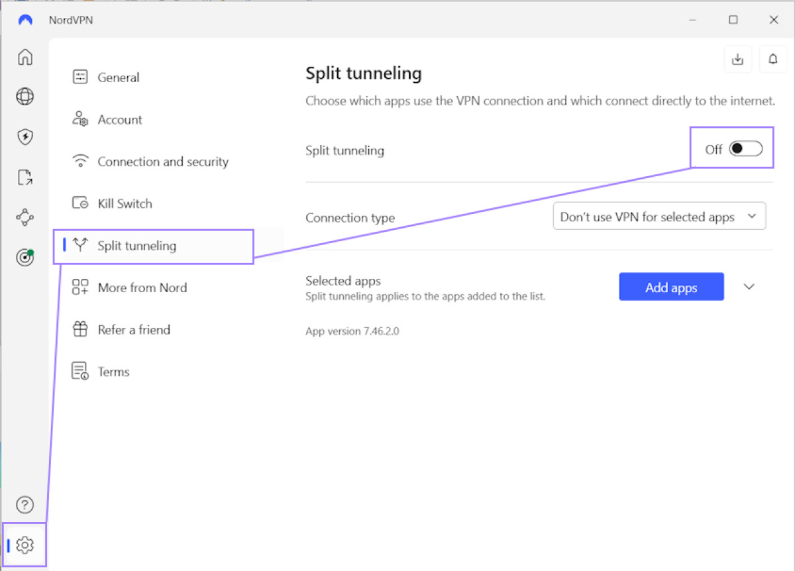Click the NordVPN logo in title bar

pos(25,20)
